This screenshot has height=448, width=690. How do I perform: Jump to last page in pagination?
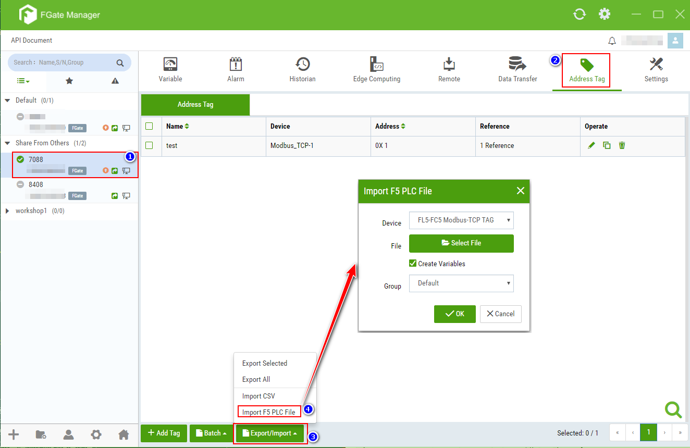pos(680,432)
